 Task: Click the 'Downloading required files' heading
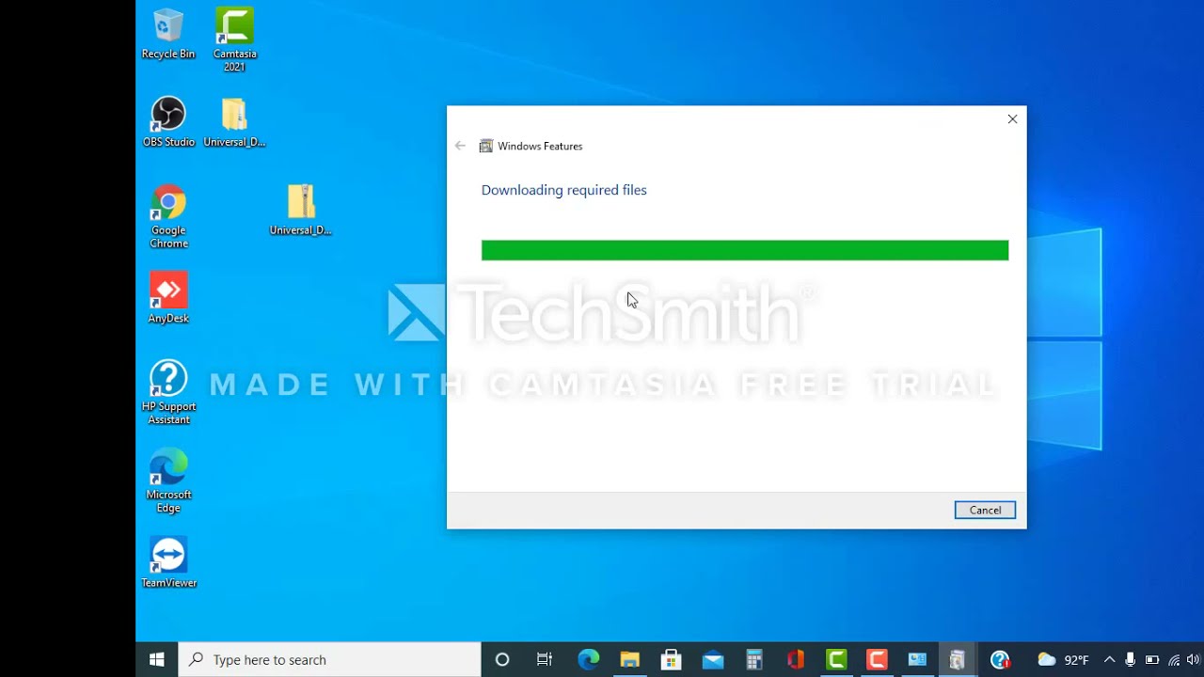pyautogui.click(x=563, y=190)
